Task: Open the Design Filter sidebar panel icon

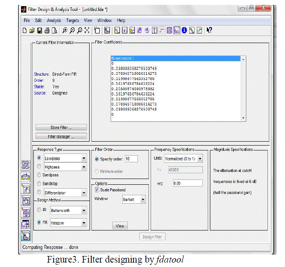Action: tap(25, 236)
